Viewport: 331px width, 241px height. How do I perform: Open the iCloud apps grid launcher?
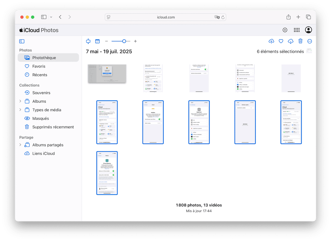296,30
